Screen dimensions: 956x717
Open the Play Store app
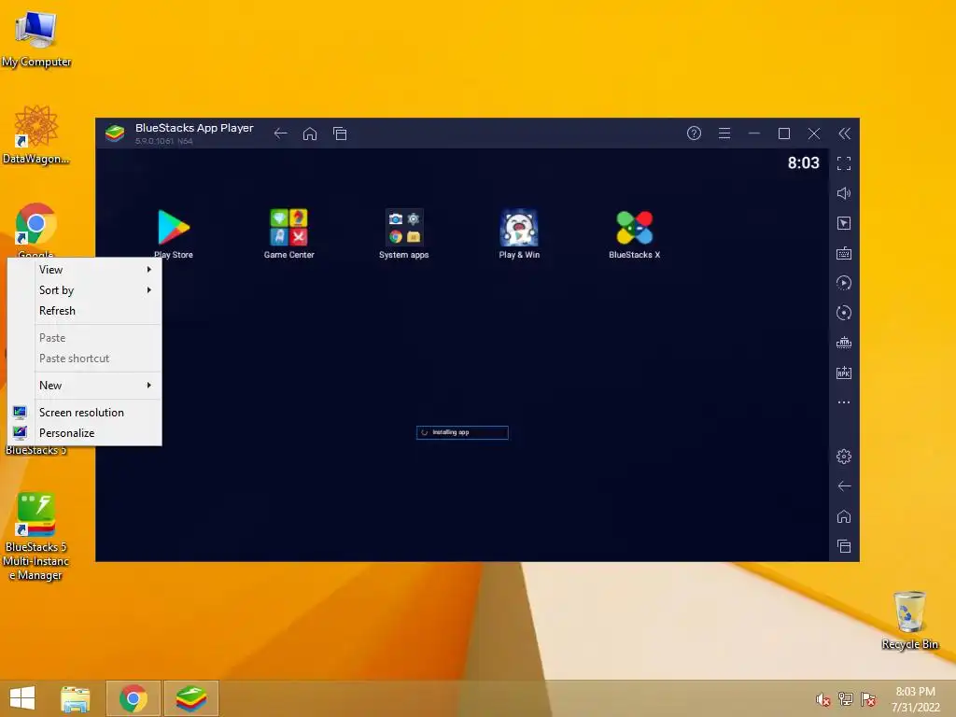coord(174,233)
